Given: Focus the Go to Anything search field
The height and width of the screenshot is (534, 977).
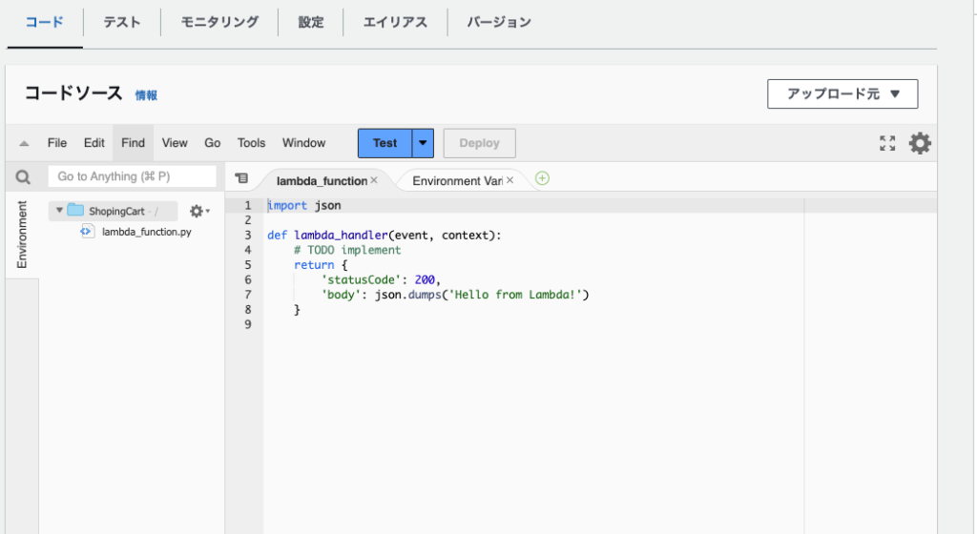Looking at the screenshot, I should [x=132, y=176].
